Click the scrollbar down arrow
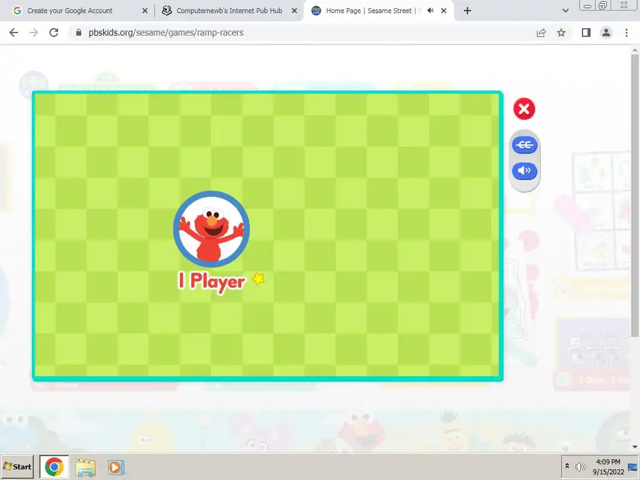Screen dimensions: 640x480 click(635, 447)
